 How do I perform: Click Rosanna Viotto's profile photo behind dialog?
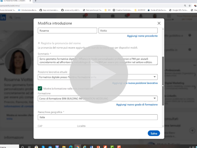(x=18, y=61)
